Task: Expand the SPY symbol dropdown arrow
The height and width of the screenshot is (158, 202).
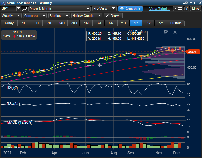Action: coord(19,8)
